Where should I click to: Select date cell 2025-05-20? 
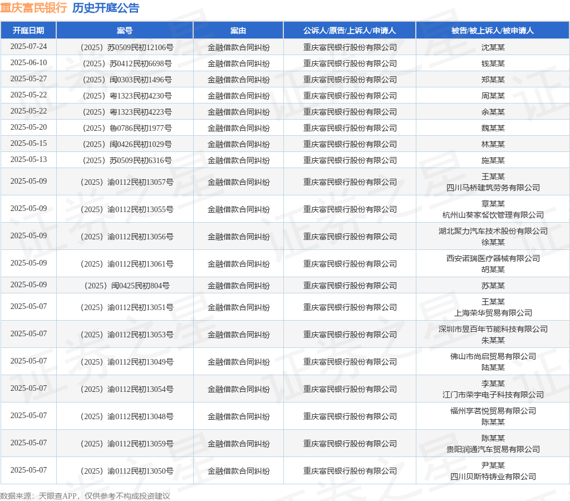click(x=28, y=127)
